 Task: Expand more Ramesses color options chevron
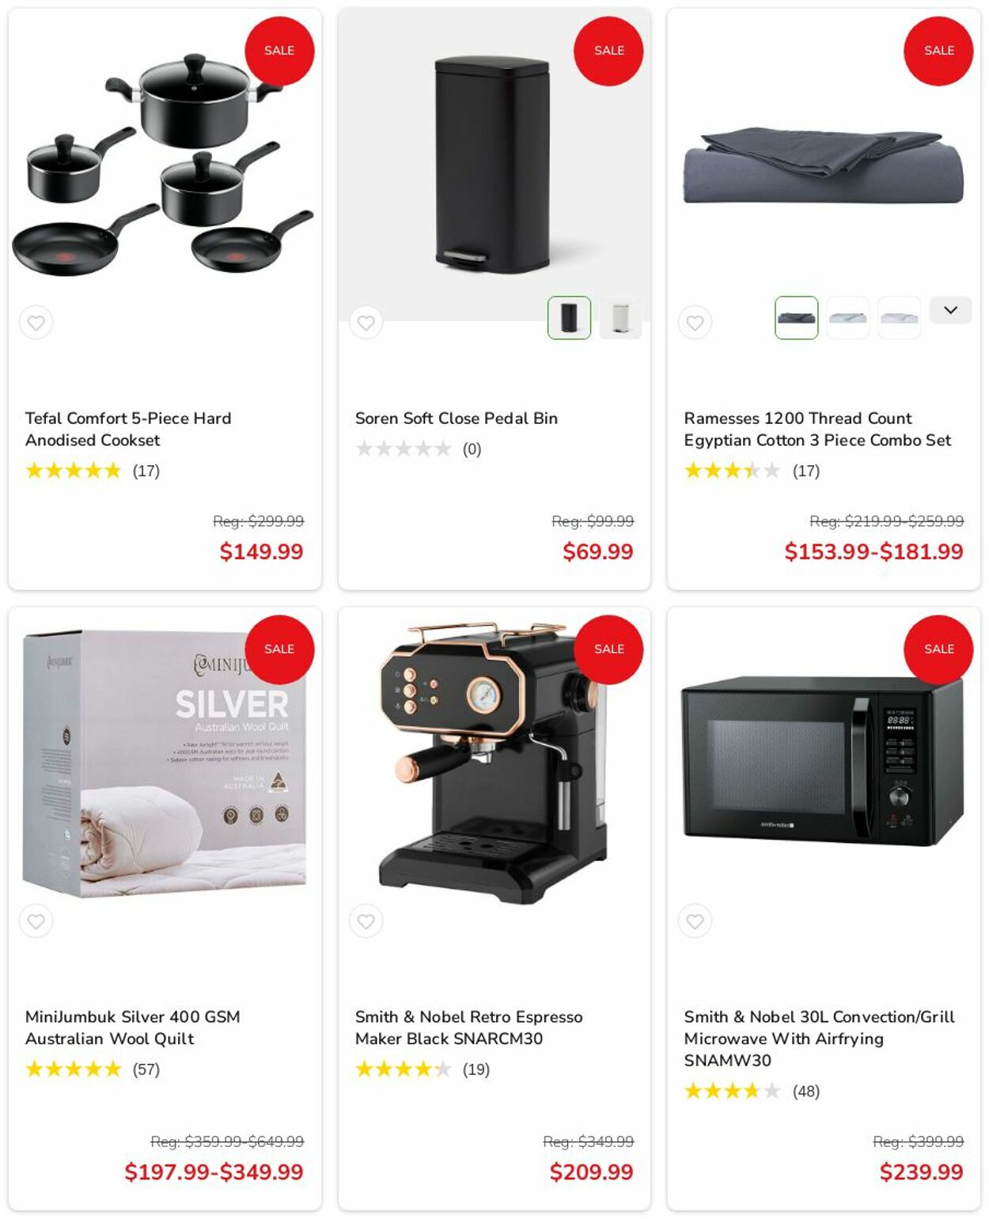950,310
